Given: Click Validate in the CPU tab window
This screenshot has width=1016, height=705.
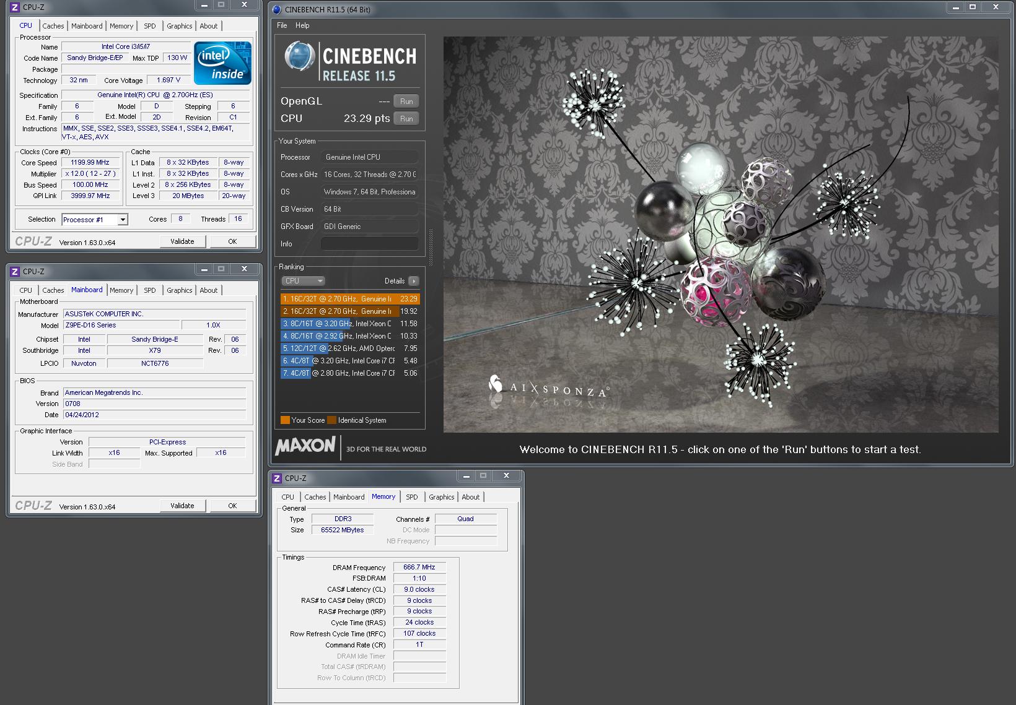Looking at the screenshot, I should (182, 241).
